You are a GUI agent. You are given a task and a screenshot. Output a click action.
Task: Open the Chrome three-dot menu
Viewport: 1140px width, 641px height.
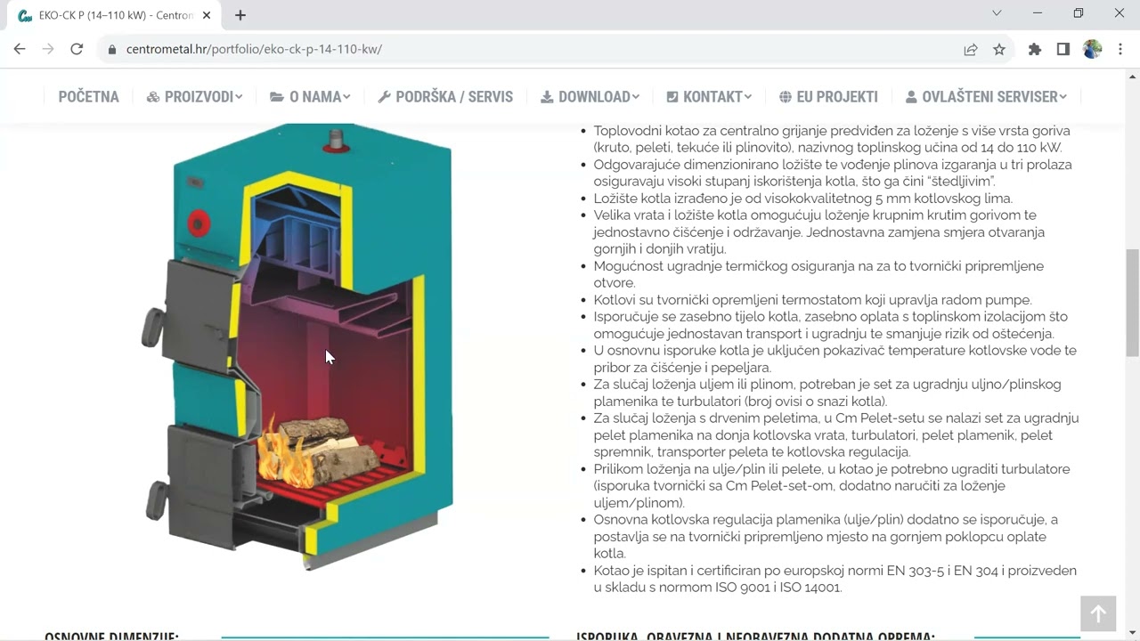pyautogui.click(x=1120, y=50)
